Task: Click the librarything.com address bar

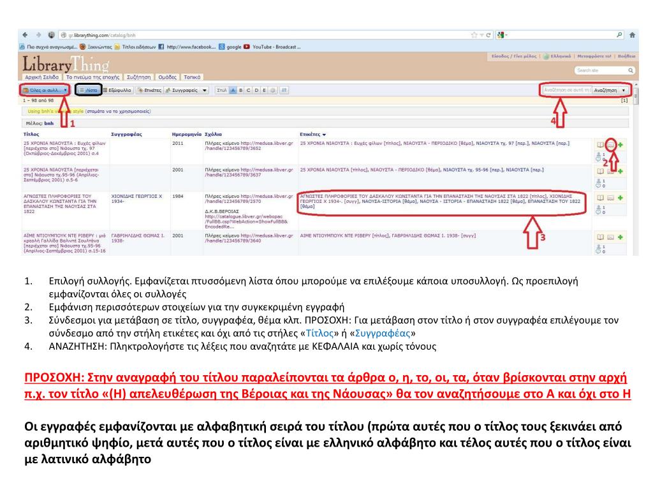Action: pyautogui.click(x=267, y=35)
